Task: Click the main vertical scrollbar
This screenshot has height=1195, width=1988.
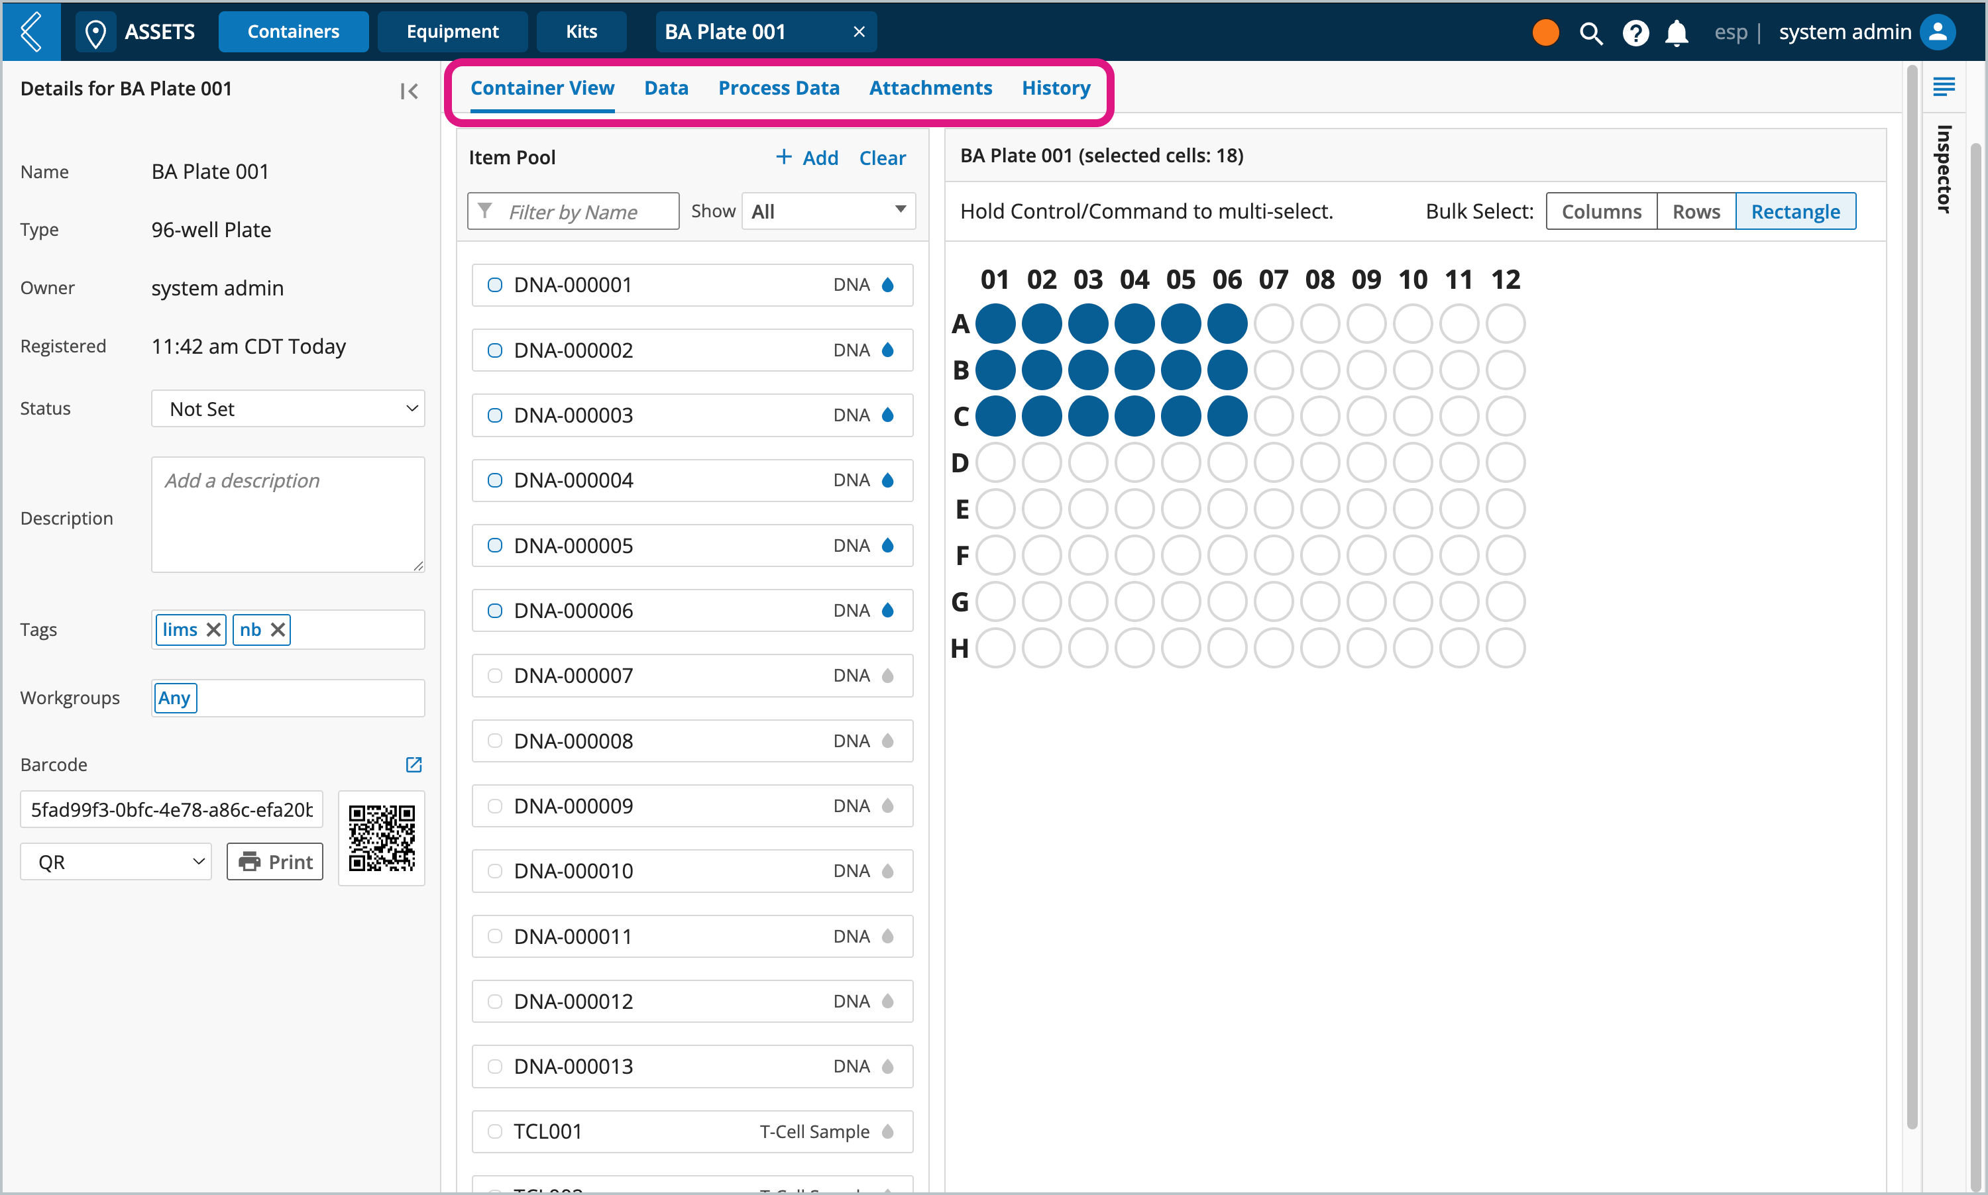Action: pyautogui.click(x=1912, y=596)
